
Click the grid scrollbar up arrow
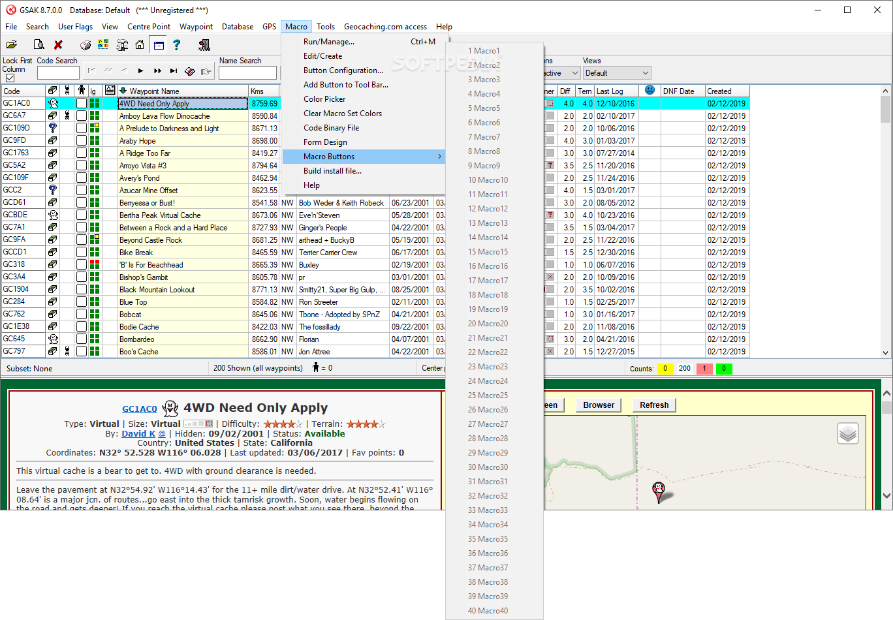pyautogui.click(x=886, y=91)
